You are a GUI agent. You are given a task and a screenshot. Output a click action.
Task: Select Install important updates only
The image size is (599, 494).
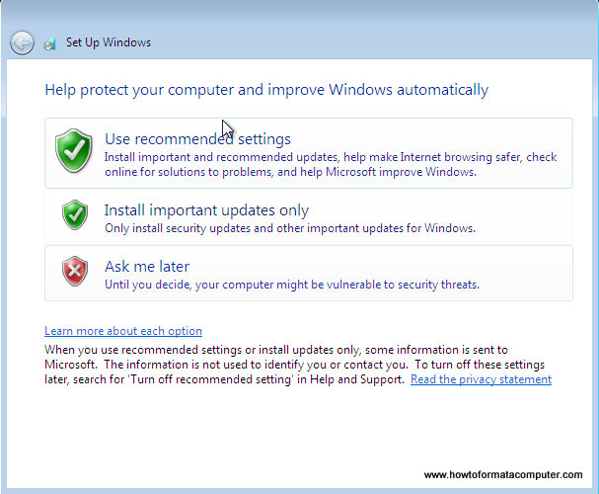click(309, 217)
